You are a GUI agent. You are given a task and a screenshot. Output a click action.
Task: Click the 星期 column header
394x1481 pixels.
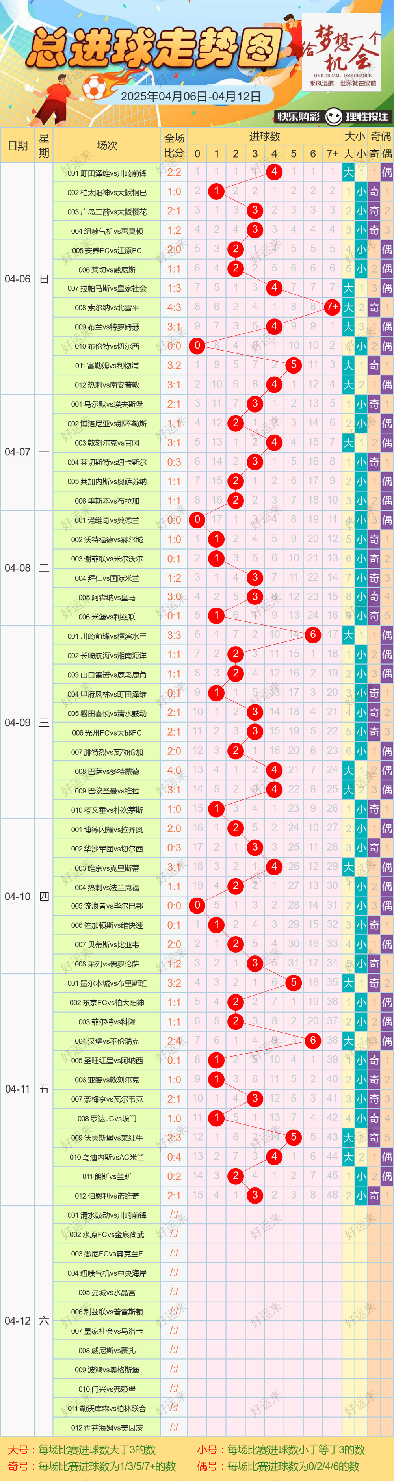44,145
